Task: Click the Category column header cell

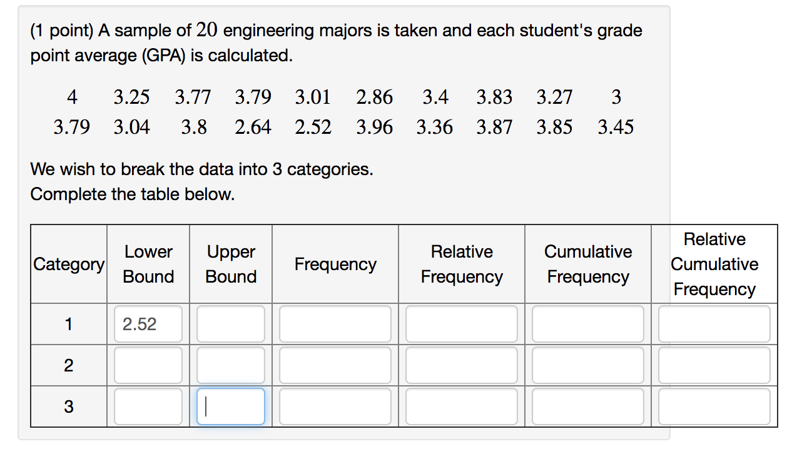Action: pos(68,264)
